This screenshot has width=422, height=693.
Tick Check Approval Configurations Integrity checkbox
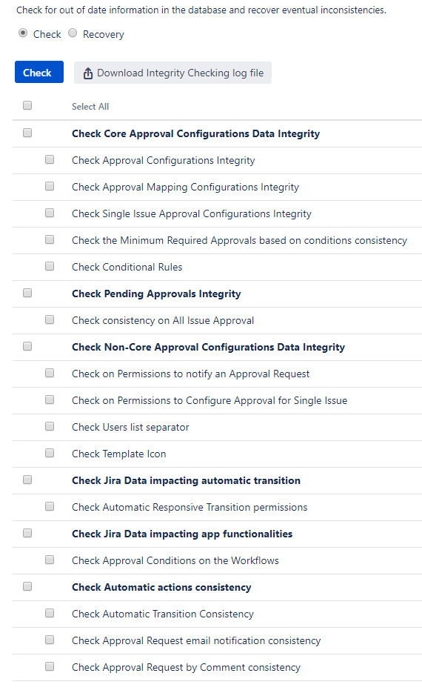coord(50,159)
